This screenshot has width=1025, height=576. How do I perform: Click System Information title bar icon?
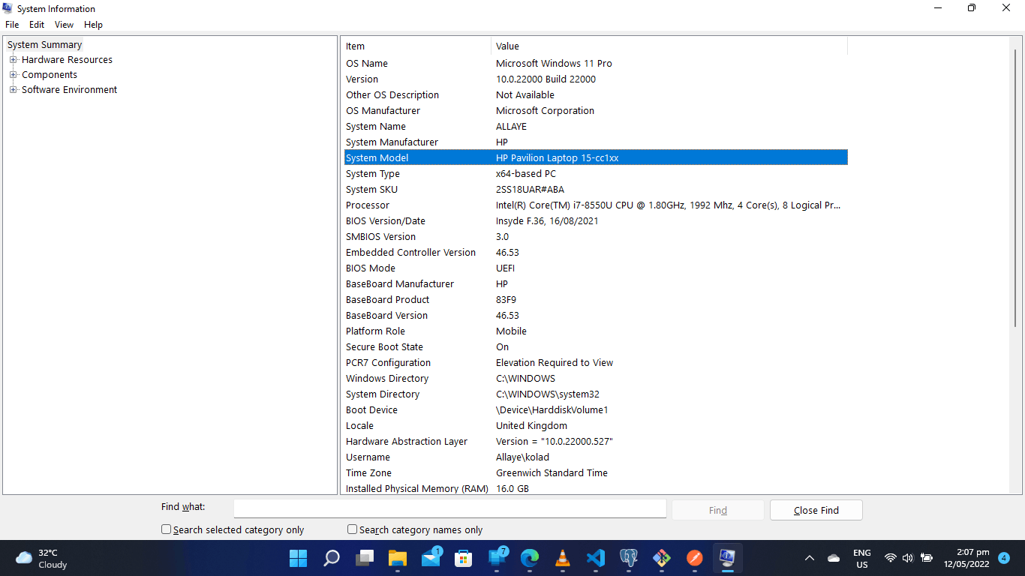coord(8,8)
